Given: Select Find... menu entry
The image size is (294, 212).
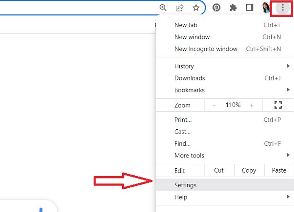Looking at the screenshot, I should [x=225, y=144].
